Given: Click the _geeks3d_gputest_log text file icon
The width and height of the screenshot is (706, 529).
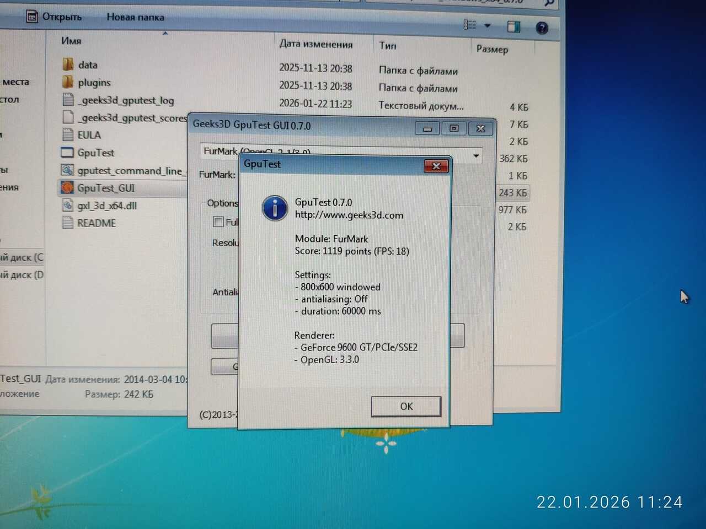Looking at the screenshot, I should [68, 100].
